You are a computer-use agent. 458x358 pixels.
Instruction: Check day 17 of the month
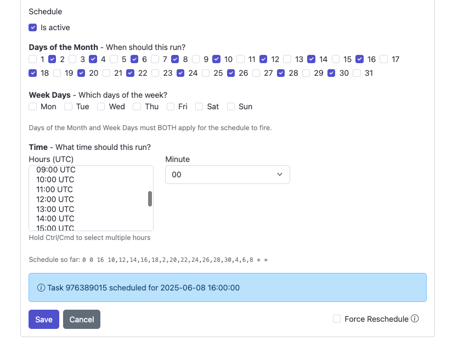[x=383, y=59]
